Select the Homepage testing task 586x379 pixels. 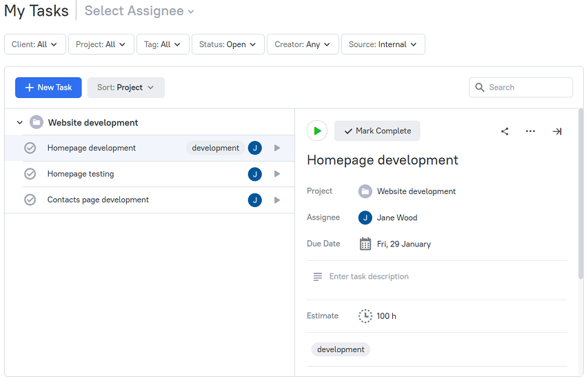click(x=81, y=174)
